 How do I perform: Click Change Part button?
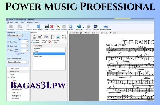(x=44, y=42)
